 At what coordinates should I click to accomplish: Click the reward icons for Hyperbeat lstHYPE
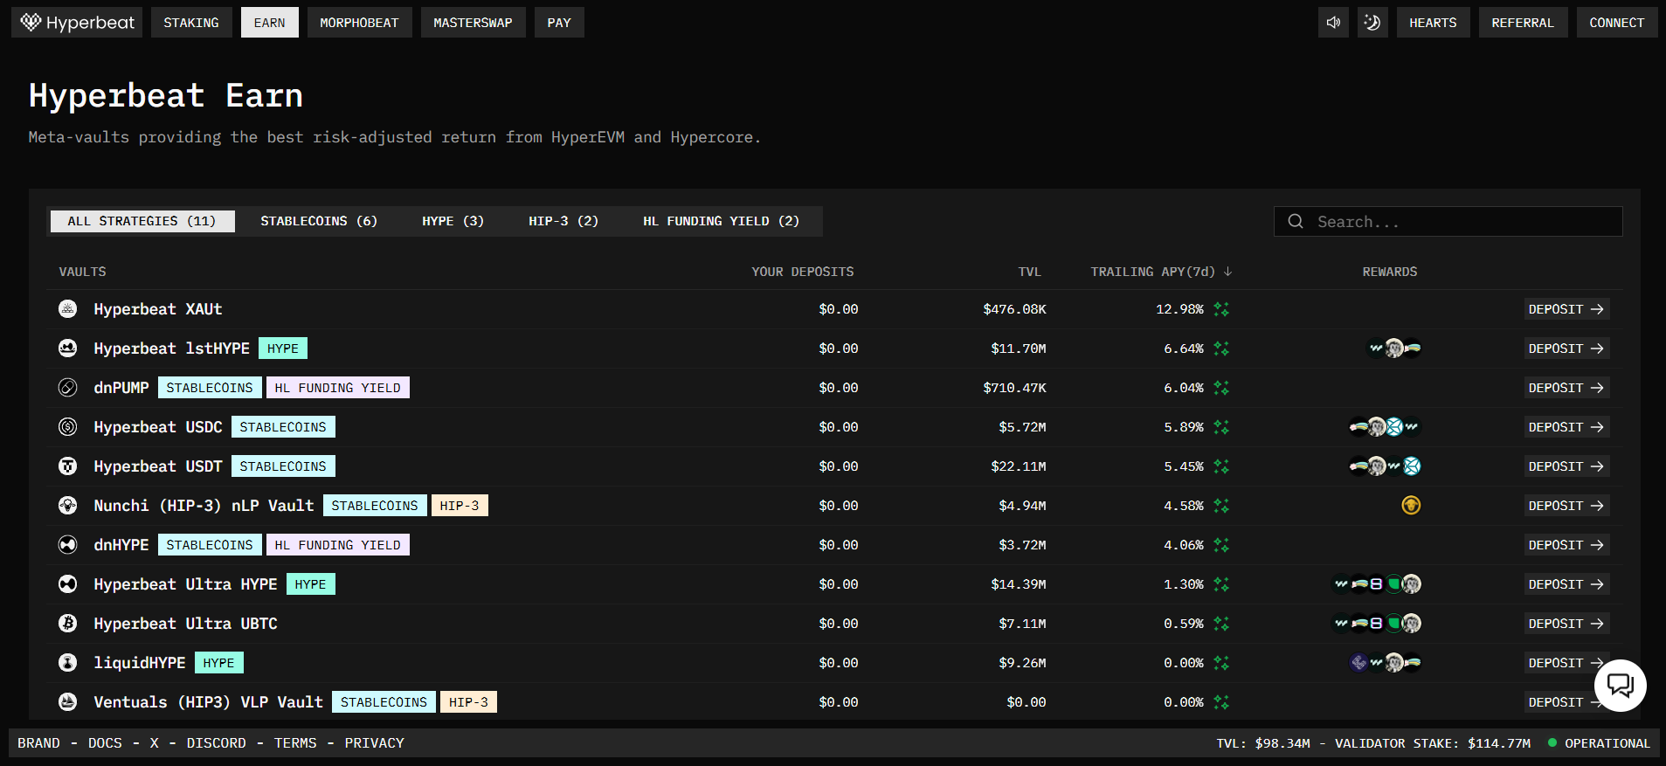tap(1393, 348)
